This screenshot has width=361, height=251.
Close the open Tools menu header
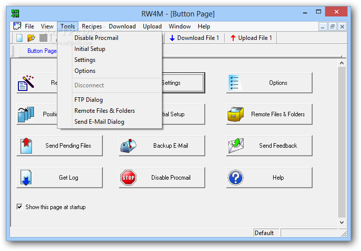(68, 26)
